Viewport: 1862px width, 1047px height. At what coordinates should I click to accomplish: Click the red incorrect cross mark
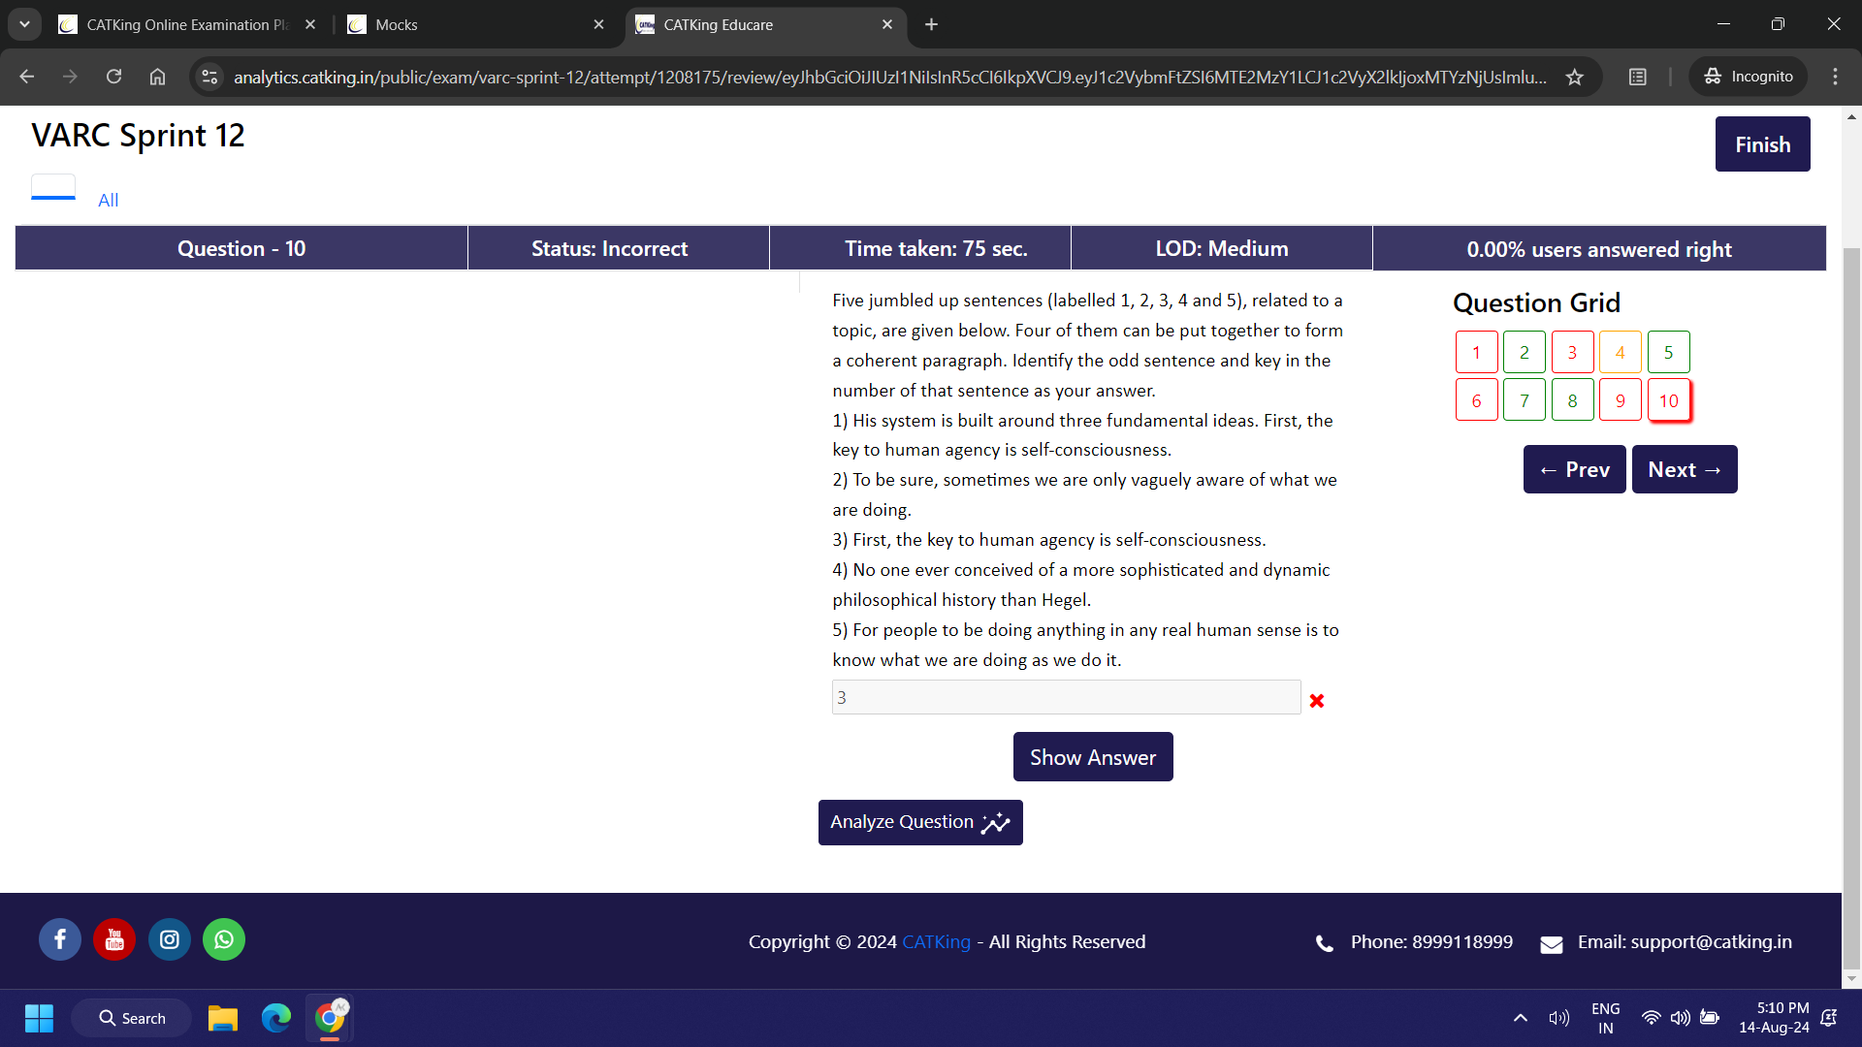(1316, 700)
